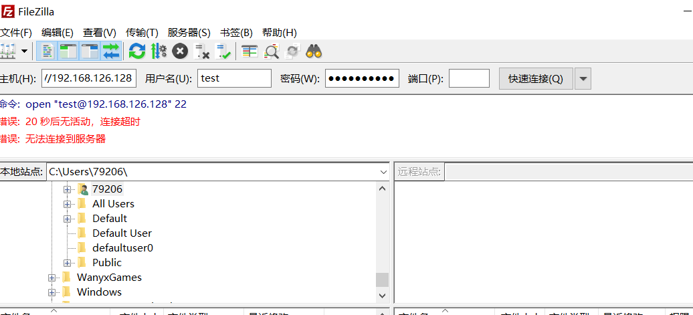Toggle the transfer queue display
The height and width of the screenshot is (315, 693).
(111, 51)
